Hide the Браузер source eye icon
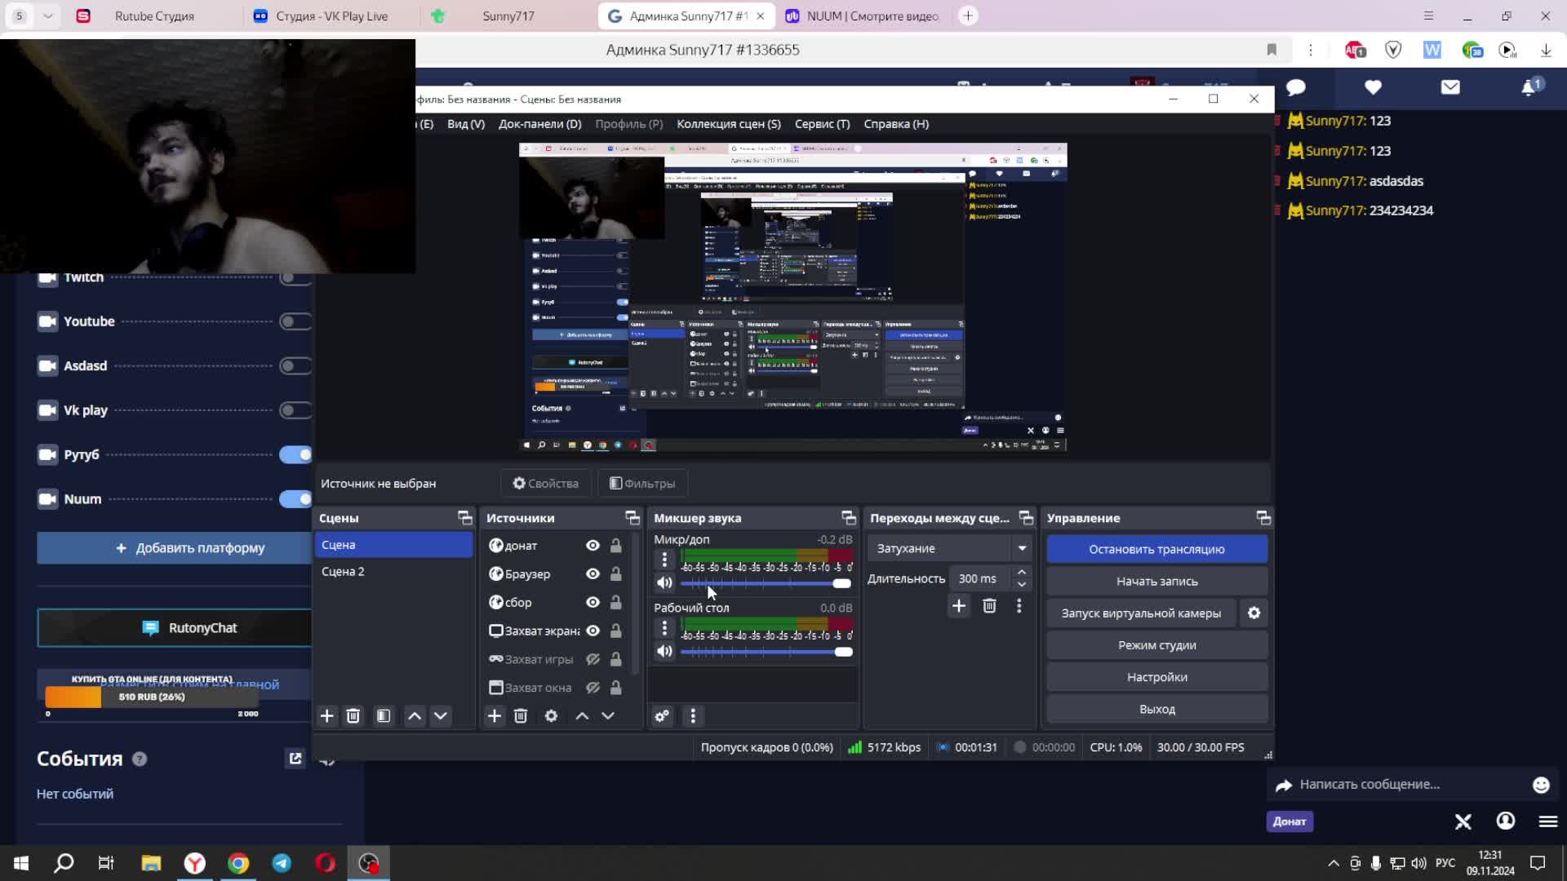 pos(593,574)
